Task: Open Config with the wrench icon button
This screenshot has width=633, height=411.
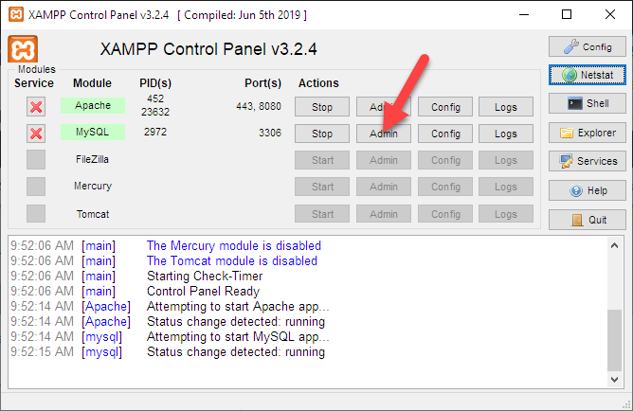Action: [587, 46]
